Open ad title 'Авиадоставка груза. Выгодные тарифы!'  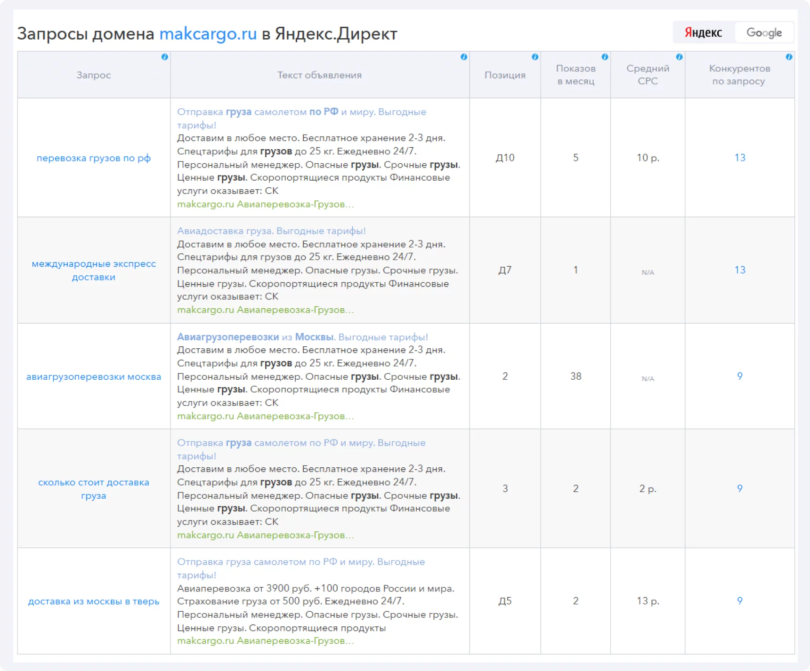pyautogui.click(x=271, y=231)
